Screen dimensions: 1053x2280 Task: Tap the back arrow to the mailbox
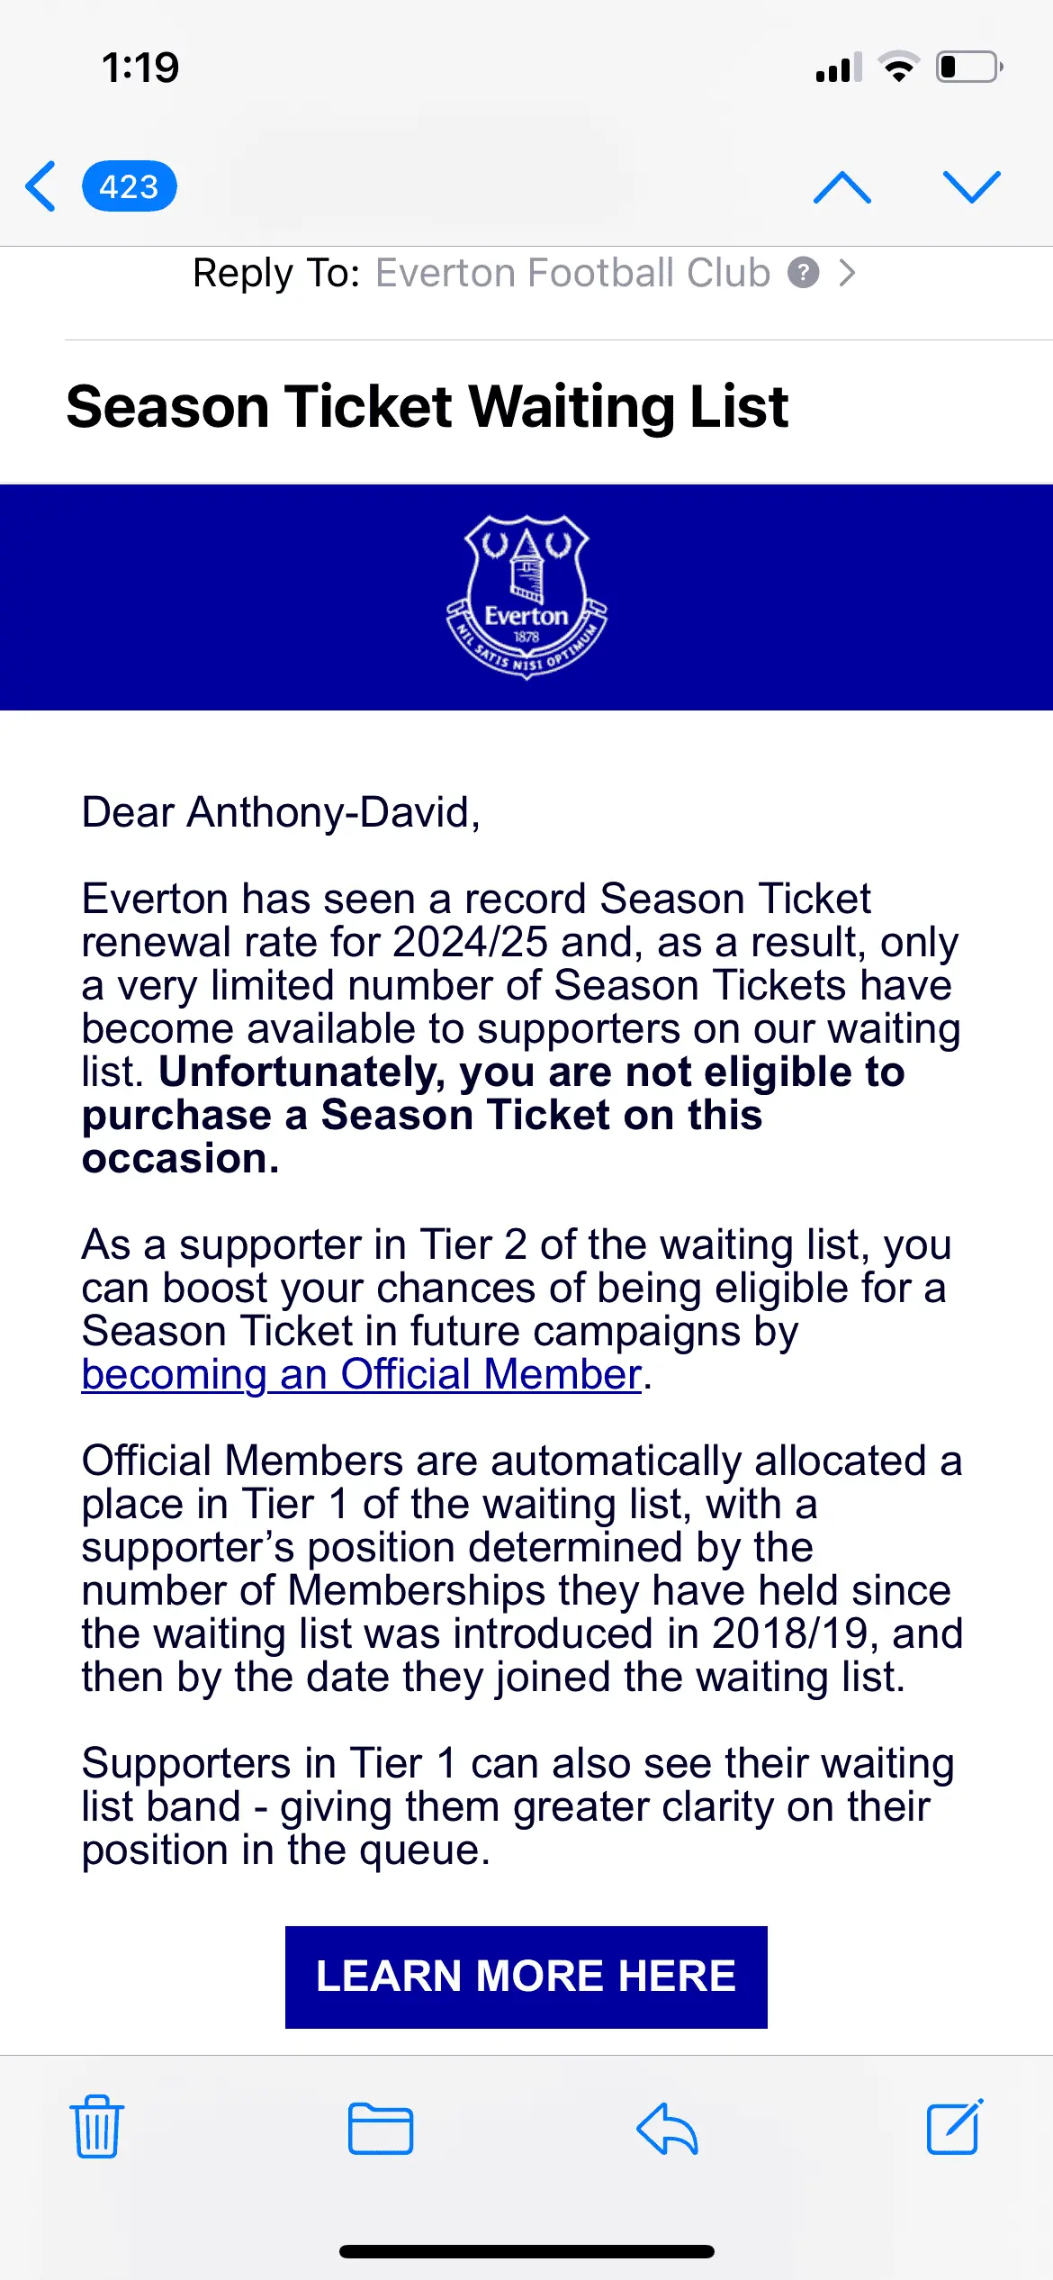click(x=40, y=186)
